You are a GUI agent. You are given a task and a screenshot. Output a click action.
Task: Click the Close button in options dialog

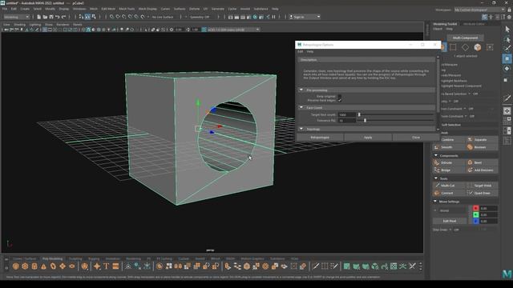click(x=416, y=138)
